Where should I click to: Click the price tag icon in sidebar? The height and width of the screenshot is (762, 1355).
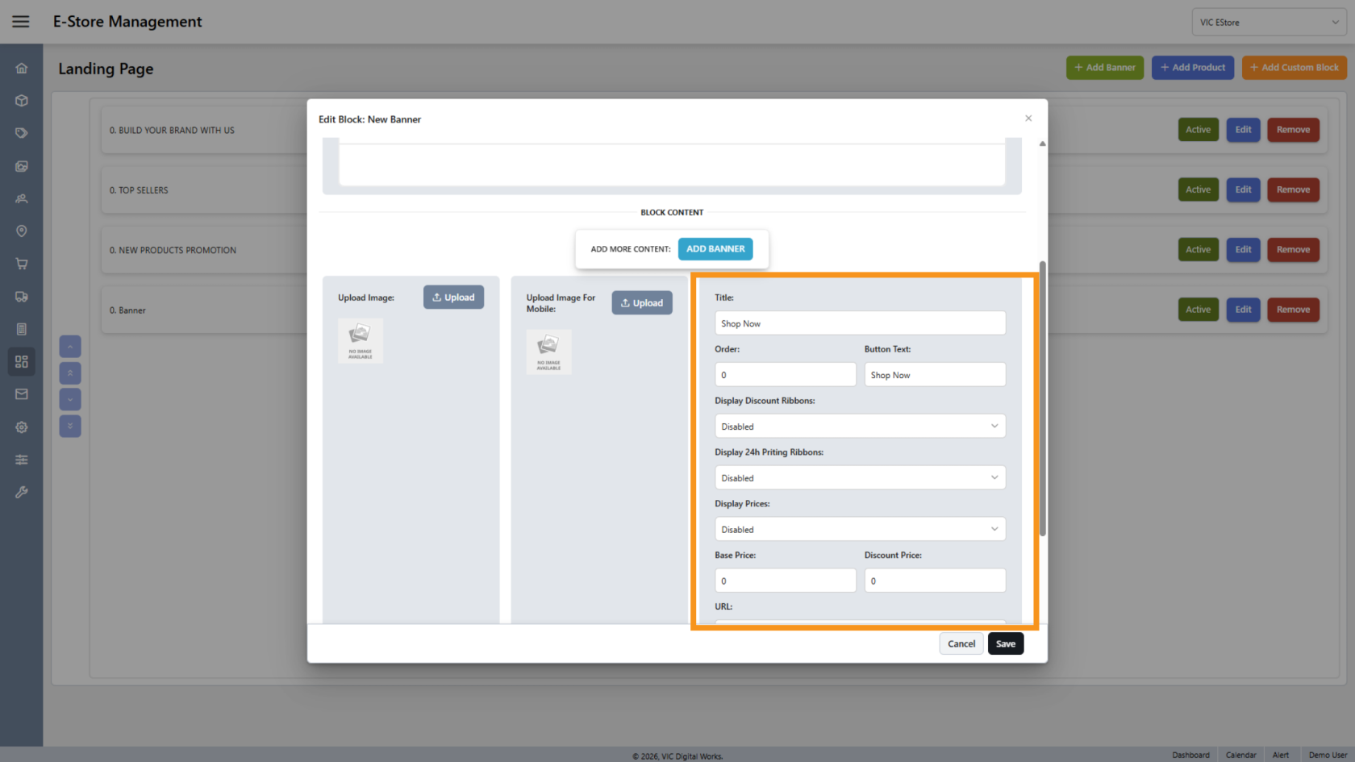tap(22, 133)
